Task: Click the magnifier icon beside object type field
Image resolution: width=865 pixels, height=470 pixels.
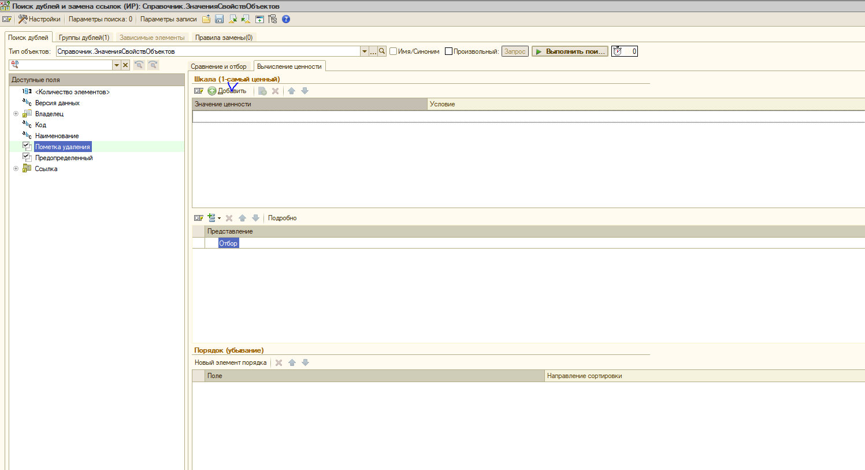Action: pos(382,51)
